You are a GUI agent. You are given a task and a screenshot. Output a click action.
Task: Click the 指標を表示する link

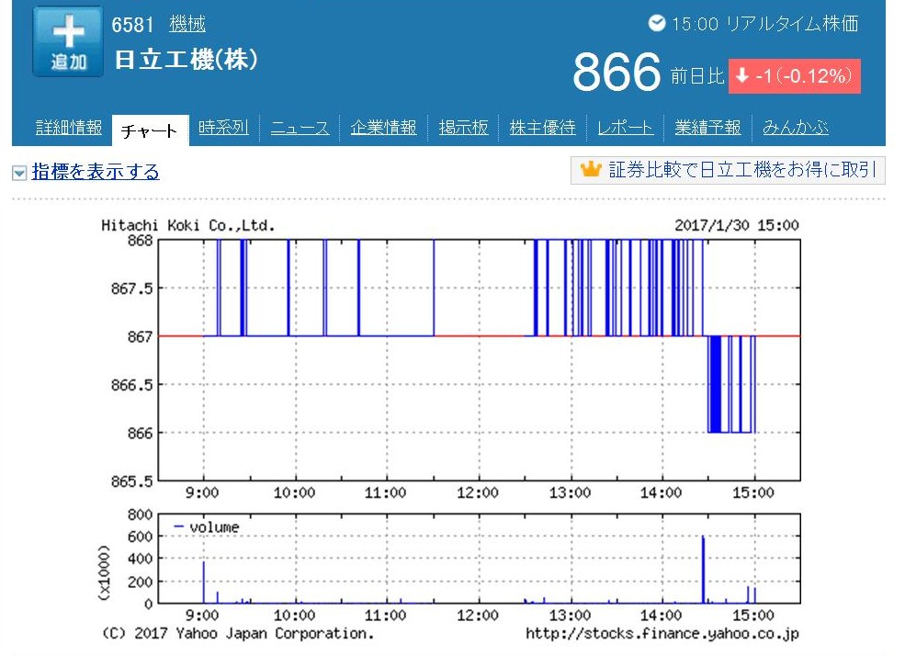96,172
